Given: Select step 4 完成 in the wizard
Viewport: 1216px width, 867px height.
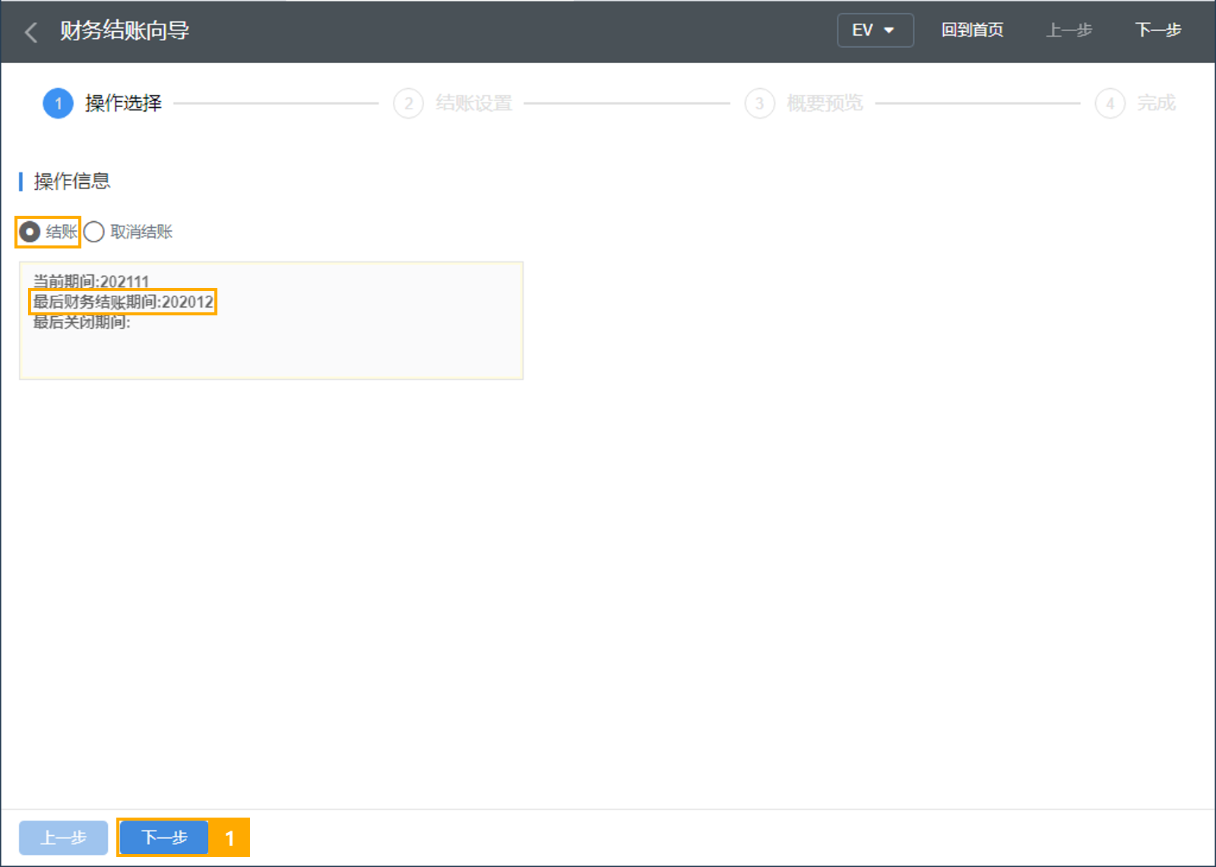Looking at the screenshot, I should tap(1135, 103).
